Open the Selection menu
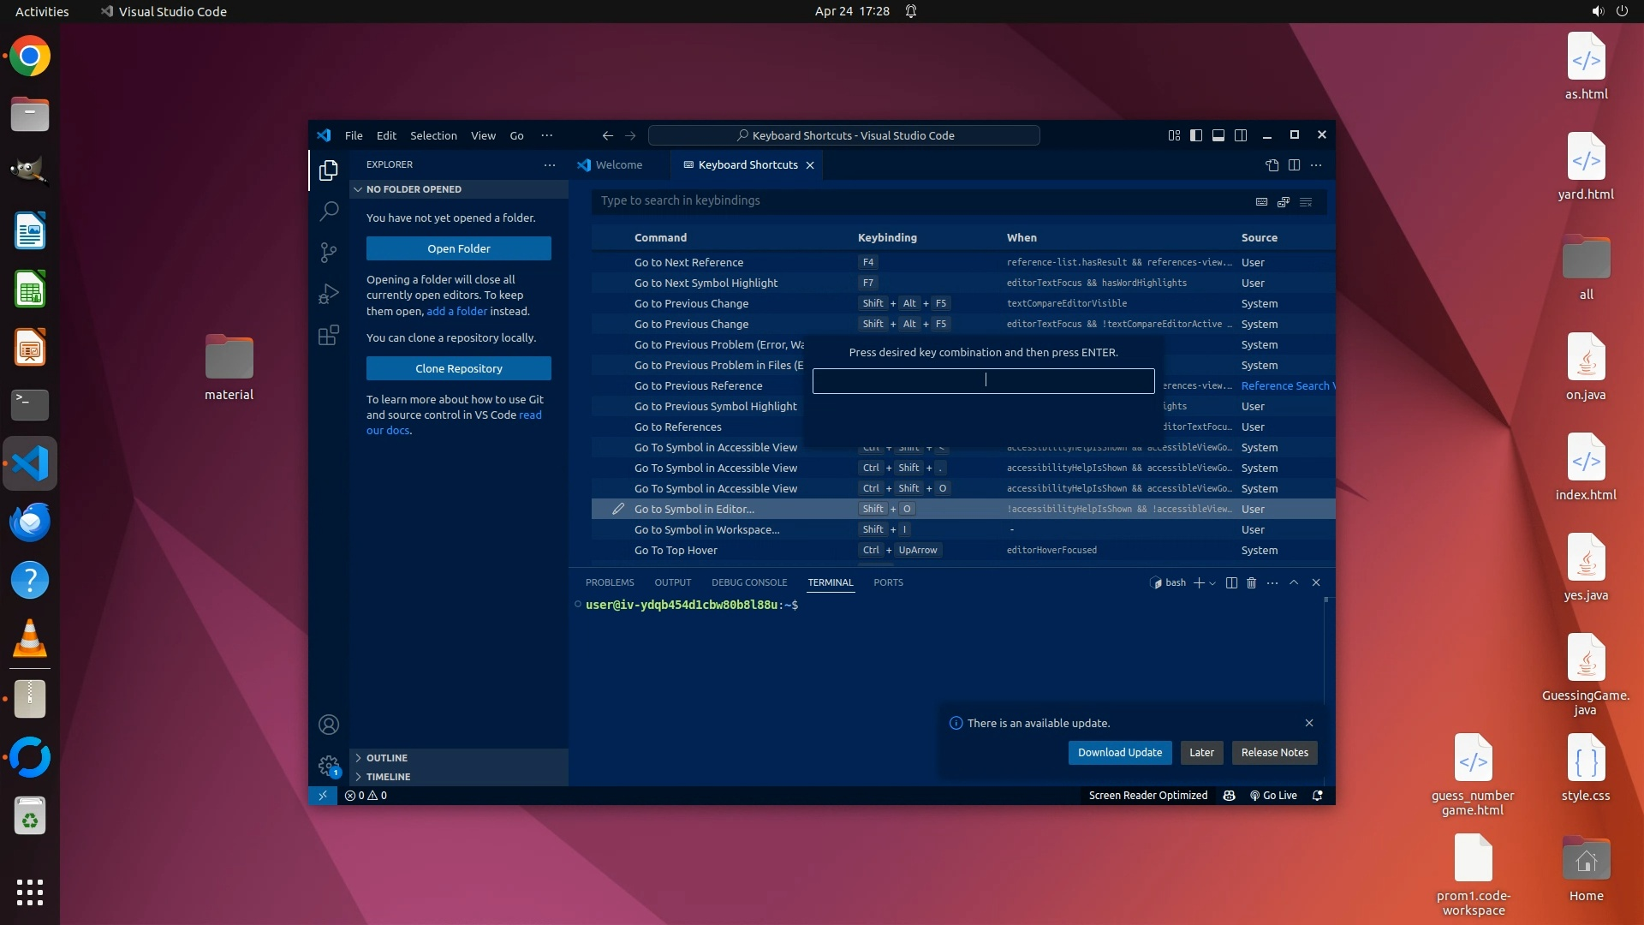The image size is (1644, 925). point(433,135)
